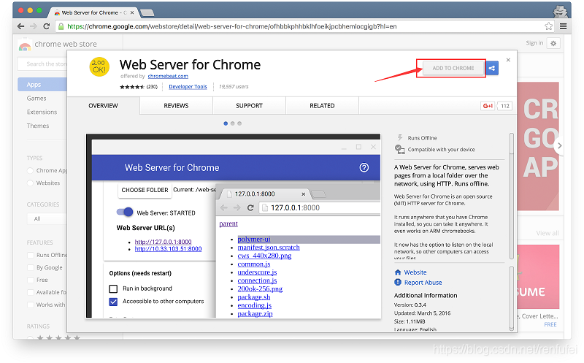Bookmark the page with the star icon

(548, 26)
